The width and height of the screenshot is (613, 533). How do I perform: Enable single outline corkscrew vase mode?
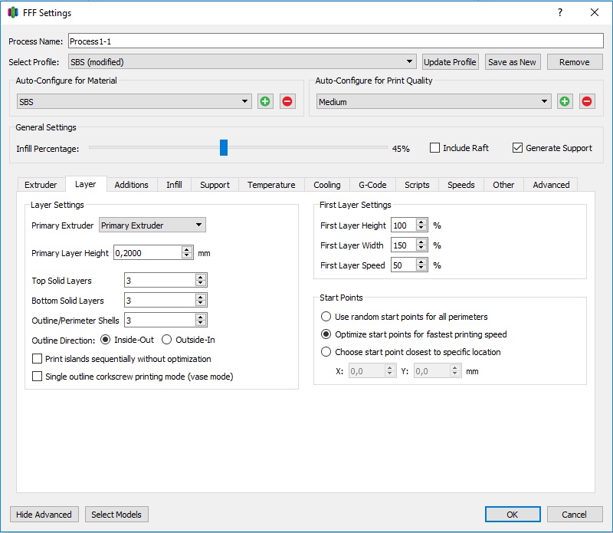pos(37,377)
